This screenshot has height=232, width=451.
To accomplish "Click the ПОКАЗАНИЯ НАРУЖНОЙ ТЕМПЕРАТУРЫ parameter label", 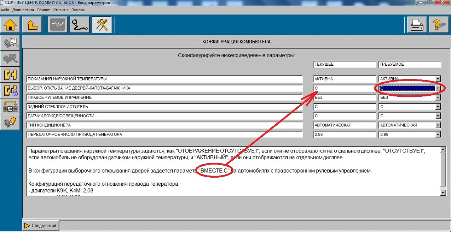I will click(164, 79).
